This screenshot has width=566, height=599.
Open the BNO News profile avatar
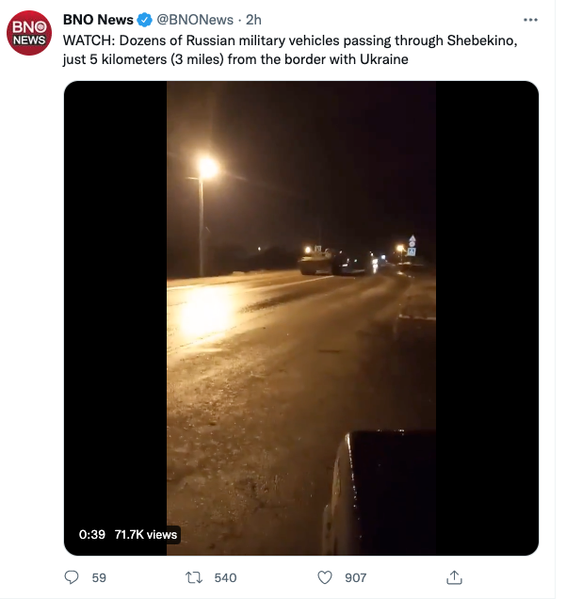[28, 33]
